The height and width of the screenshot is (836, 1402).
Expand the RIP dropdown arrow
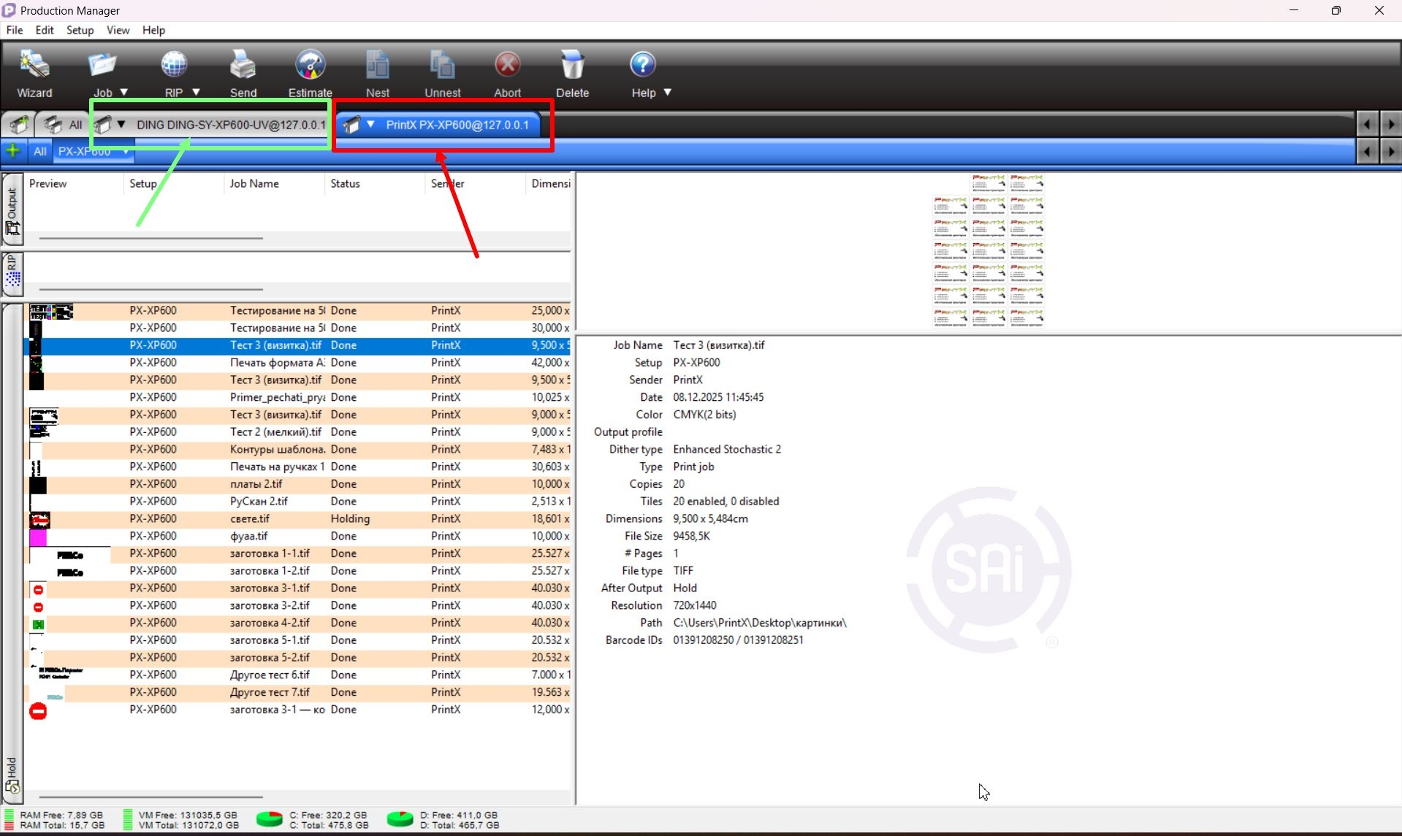click(x=196, y=92)
